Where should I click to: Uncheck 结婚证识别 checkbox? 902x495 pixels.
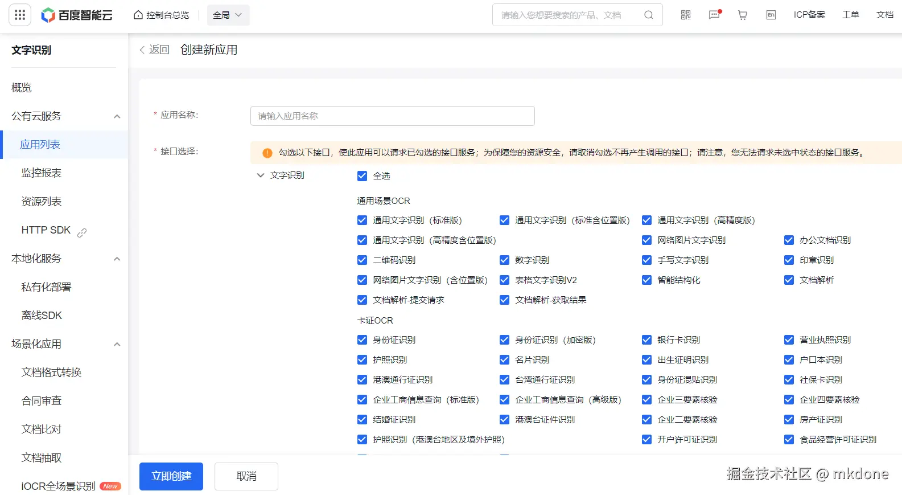pyautogui.click(x=362, y=420)
